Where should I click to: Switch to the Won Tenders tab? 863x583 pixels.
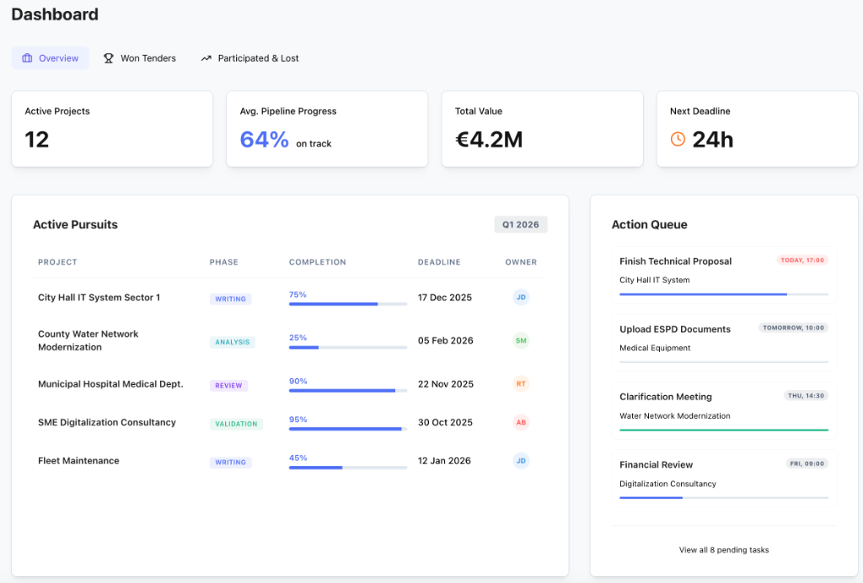(x=139, y=57)
